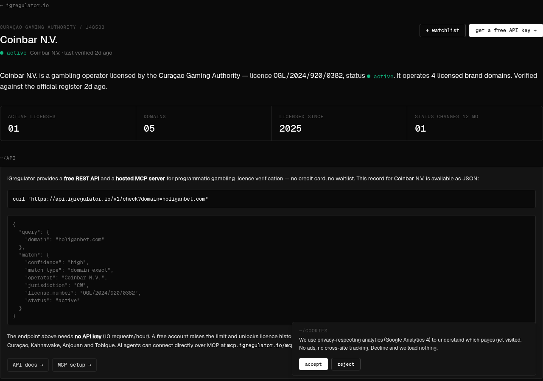
Task: Add Coinbar N.V. to the watchlist
Action: click(x=442, y=30)
